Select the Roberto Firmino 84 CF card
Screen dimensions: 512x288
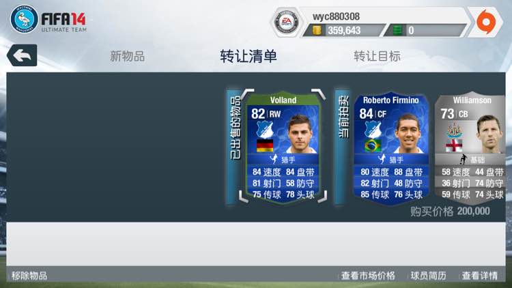391,149
